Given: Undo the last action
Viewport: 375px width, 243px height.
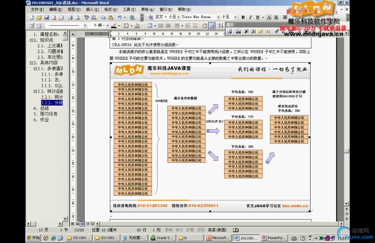Looking at the screenshot, I should click(x=120, y=17).
